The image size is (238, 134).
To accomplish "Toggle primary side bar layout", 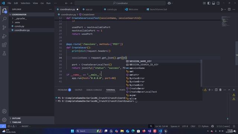I will pos(209,3).
